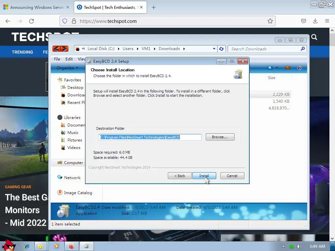Show hidden tray icons arrow
Image resolution: width=335 pixels, height=251 pixels.
coord(283,246)
